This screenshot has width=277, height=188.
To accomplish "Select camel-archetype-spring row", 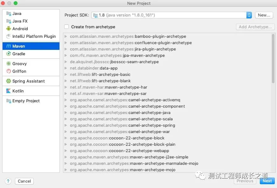I will 168,125.
